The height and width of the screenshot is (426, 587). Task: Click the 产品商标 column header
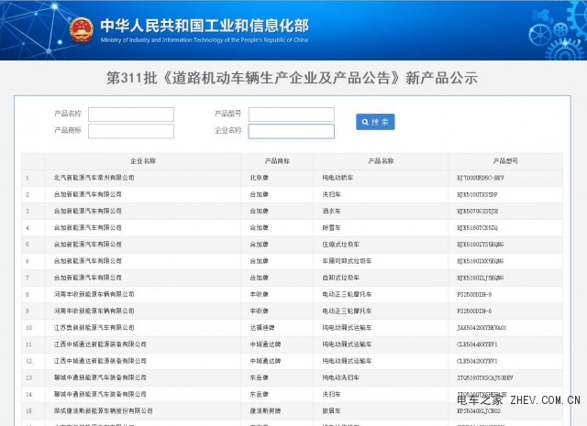tap(277, 161)
